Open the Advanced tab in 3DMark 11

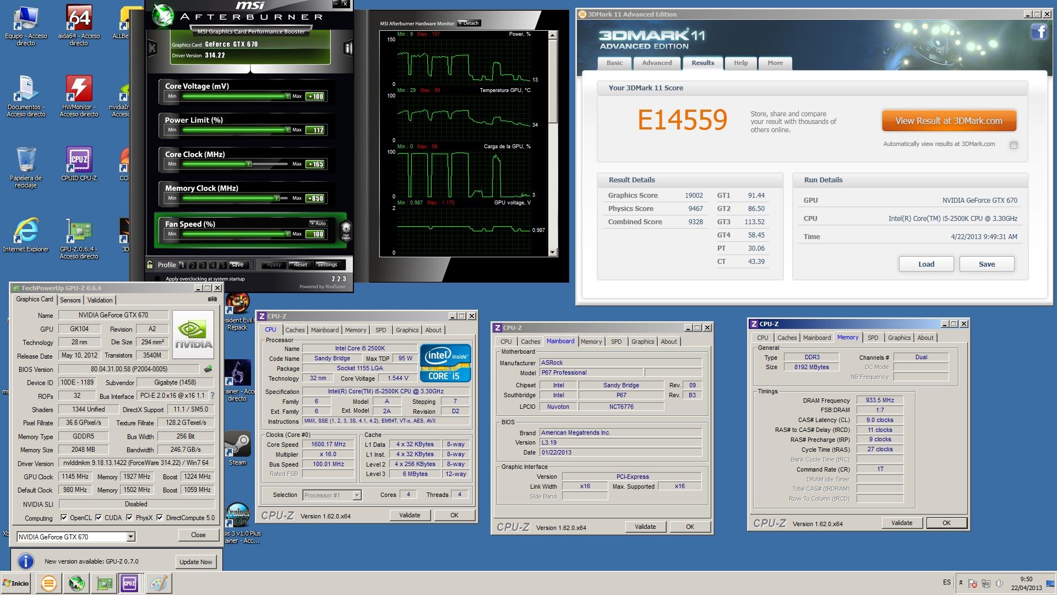point(657,63)
